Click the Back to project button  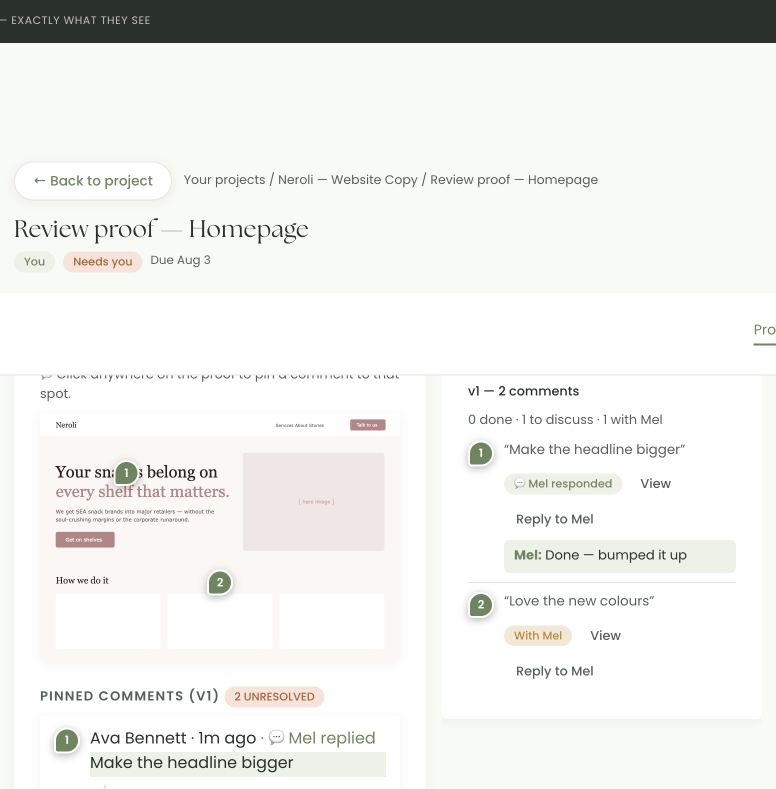pyautogui.click(x=93, y=181)
